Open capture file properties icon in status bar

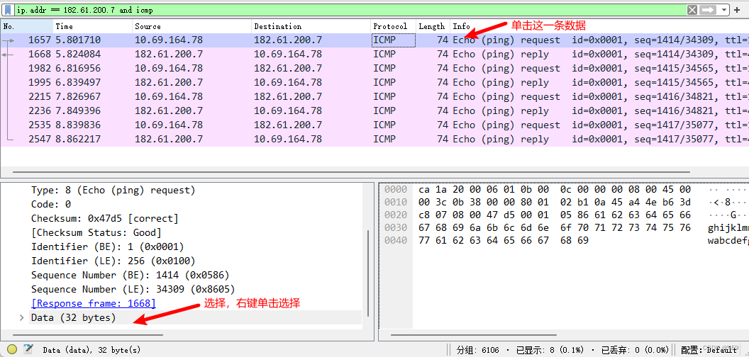[x=28, y=349]
